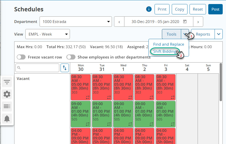Open the notifications bell in sidebar
This screenshot has width=226, height=144.
7,119
